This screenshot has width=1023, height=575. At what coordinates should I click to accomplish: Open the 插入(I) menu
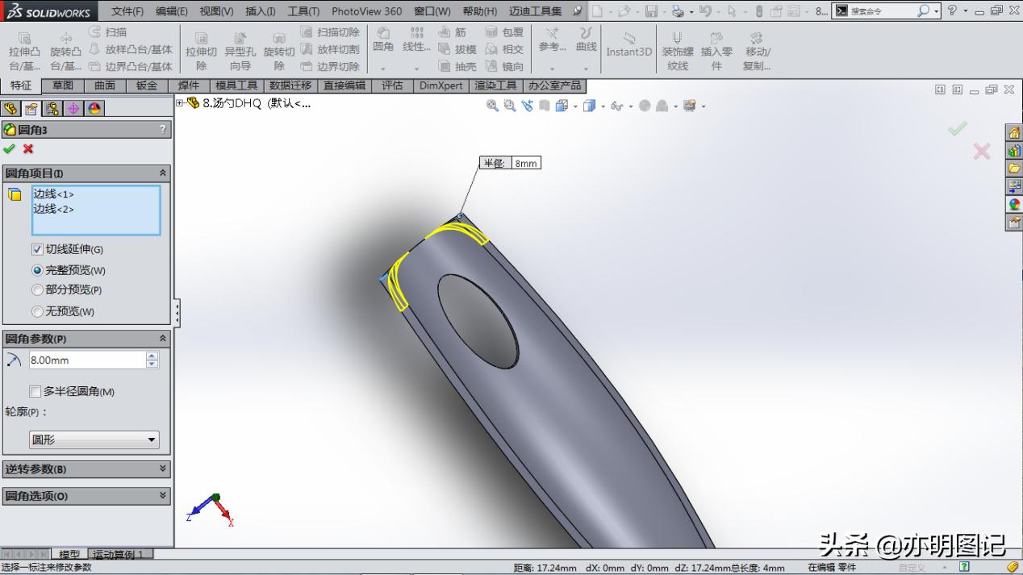(261, 11)
